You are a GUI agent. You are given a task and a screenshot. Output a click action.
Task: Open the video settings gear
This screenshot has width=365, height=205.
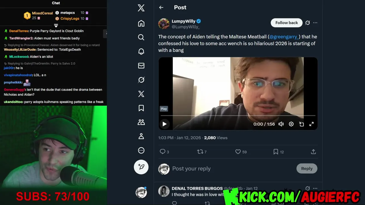point(291,124)
